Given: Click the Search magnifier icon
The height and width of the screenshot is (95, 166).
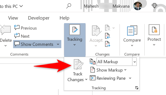Looking at the screenshot, I should click(69, 6).
